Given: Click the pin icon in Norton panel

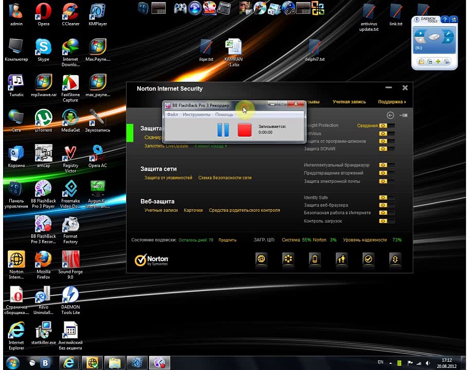Looking at the screenshot, I should click(404, 115).
